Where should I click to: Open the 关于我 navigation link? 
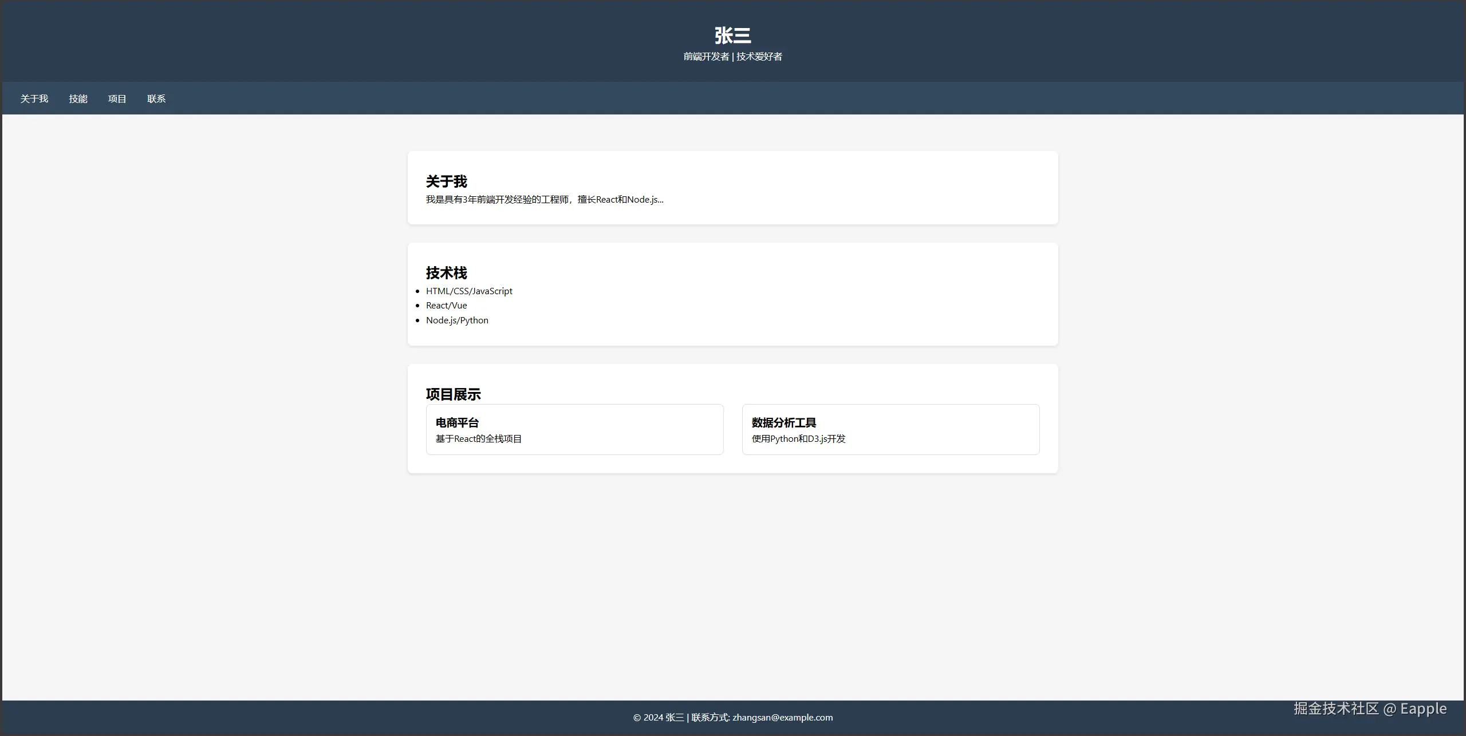(34, 99)
